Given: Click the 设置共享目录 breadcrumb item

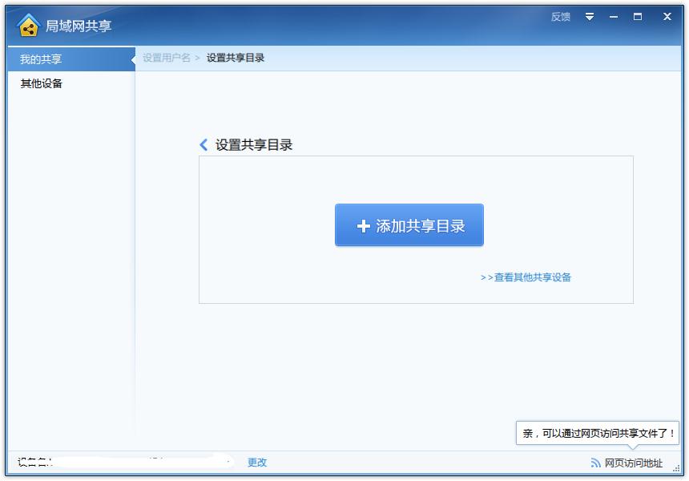Looking at the screenshot, I should click(x=236, y=58).
